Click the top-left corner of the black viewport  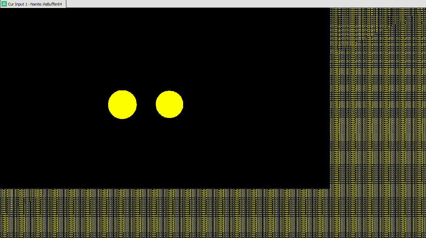[x=1, y=9]
